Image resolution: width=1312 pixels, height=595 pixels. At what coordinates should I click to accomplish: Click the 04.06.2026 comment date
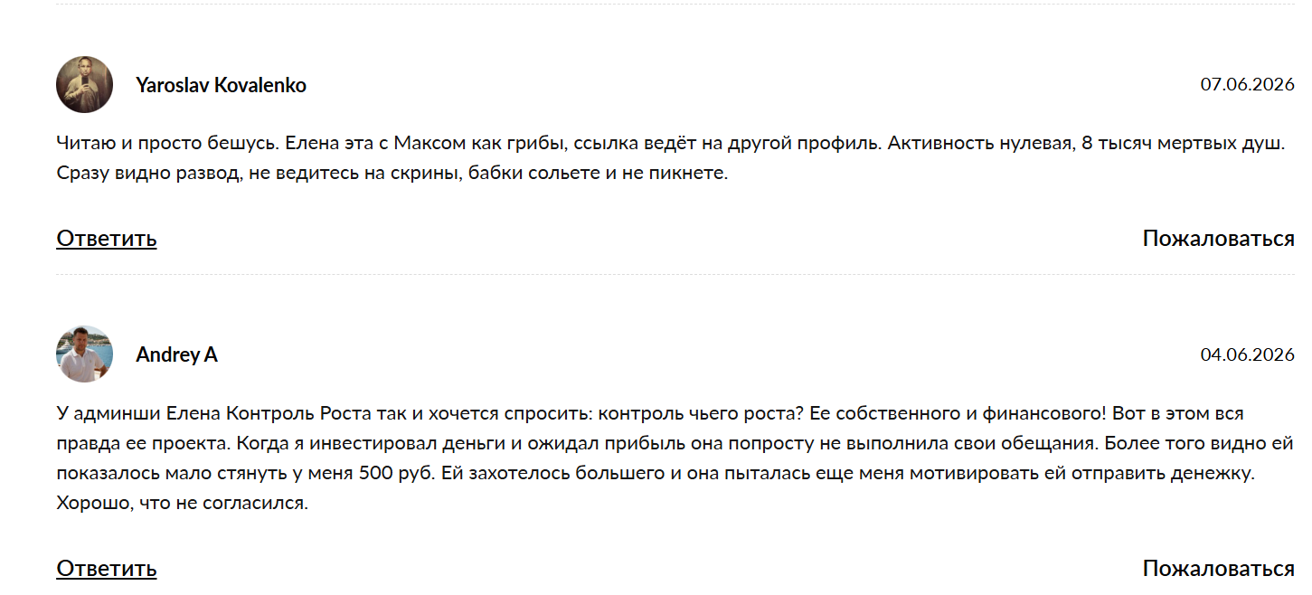click(1247, 354)
